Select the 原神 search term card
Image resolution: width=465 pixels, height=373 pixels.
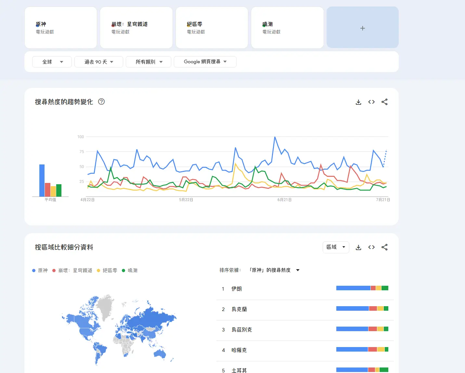tap(61, 28)
